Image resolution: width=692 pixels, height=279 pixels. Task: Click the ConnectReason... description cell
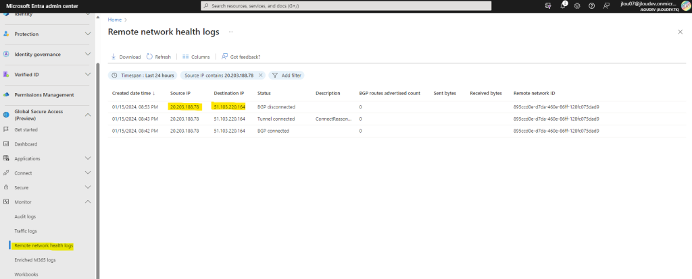tap(334, 119)
